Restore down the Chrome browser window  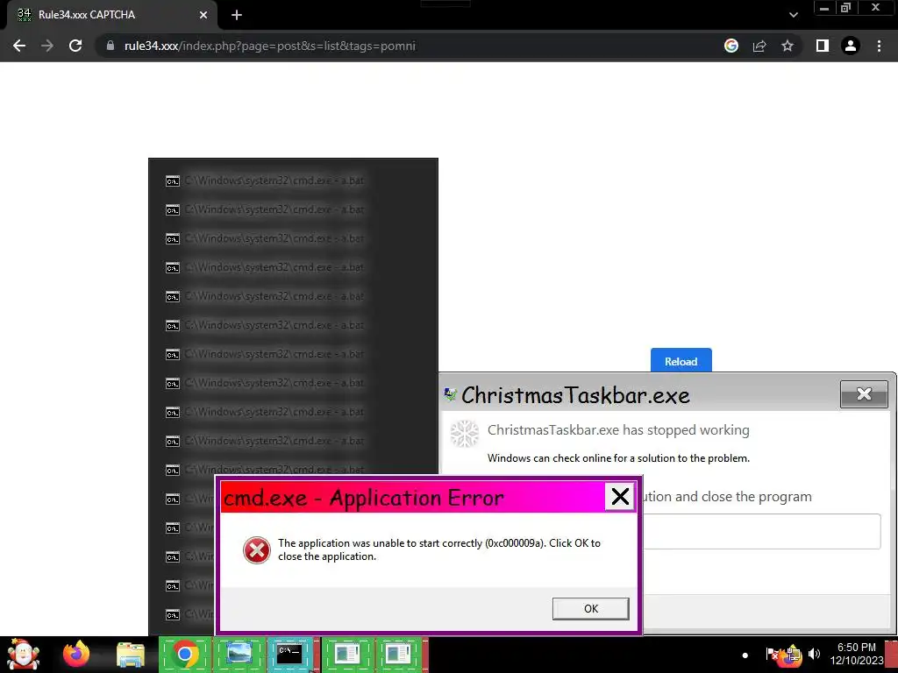(845, 8)
